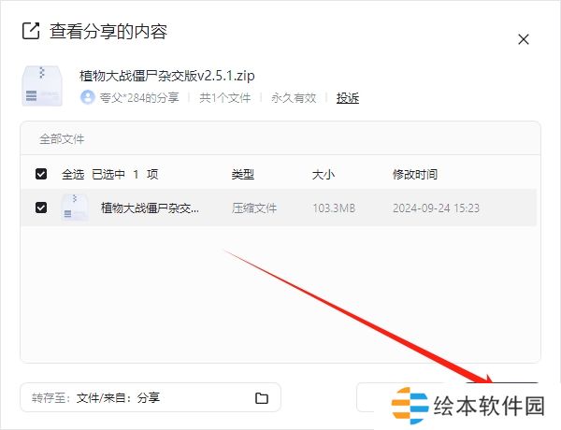The width and height of the screenshot is (561, 430).
Task: Sort files by 大小 column
Action: 324,174
